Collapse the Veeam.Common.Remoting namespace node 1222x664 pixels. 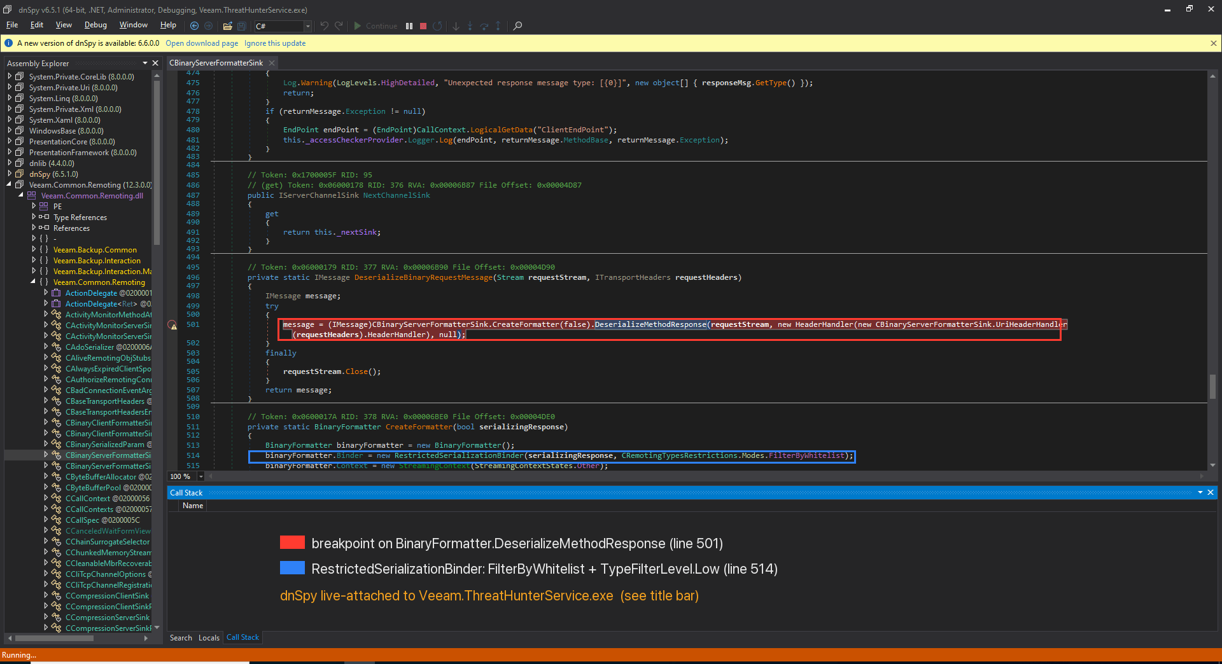click(x=34, y=282)
